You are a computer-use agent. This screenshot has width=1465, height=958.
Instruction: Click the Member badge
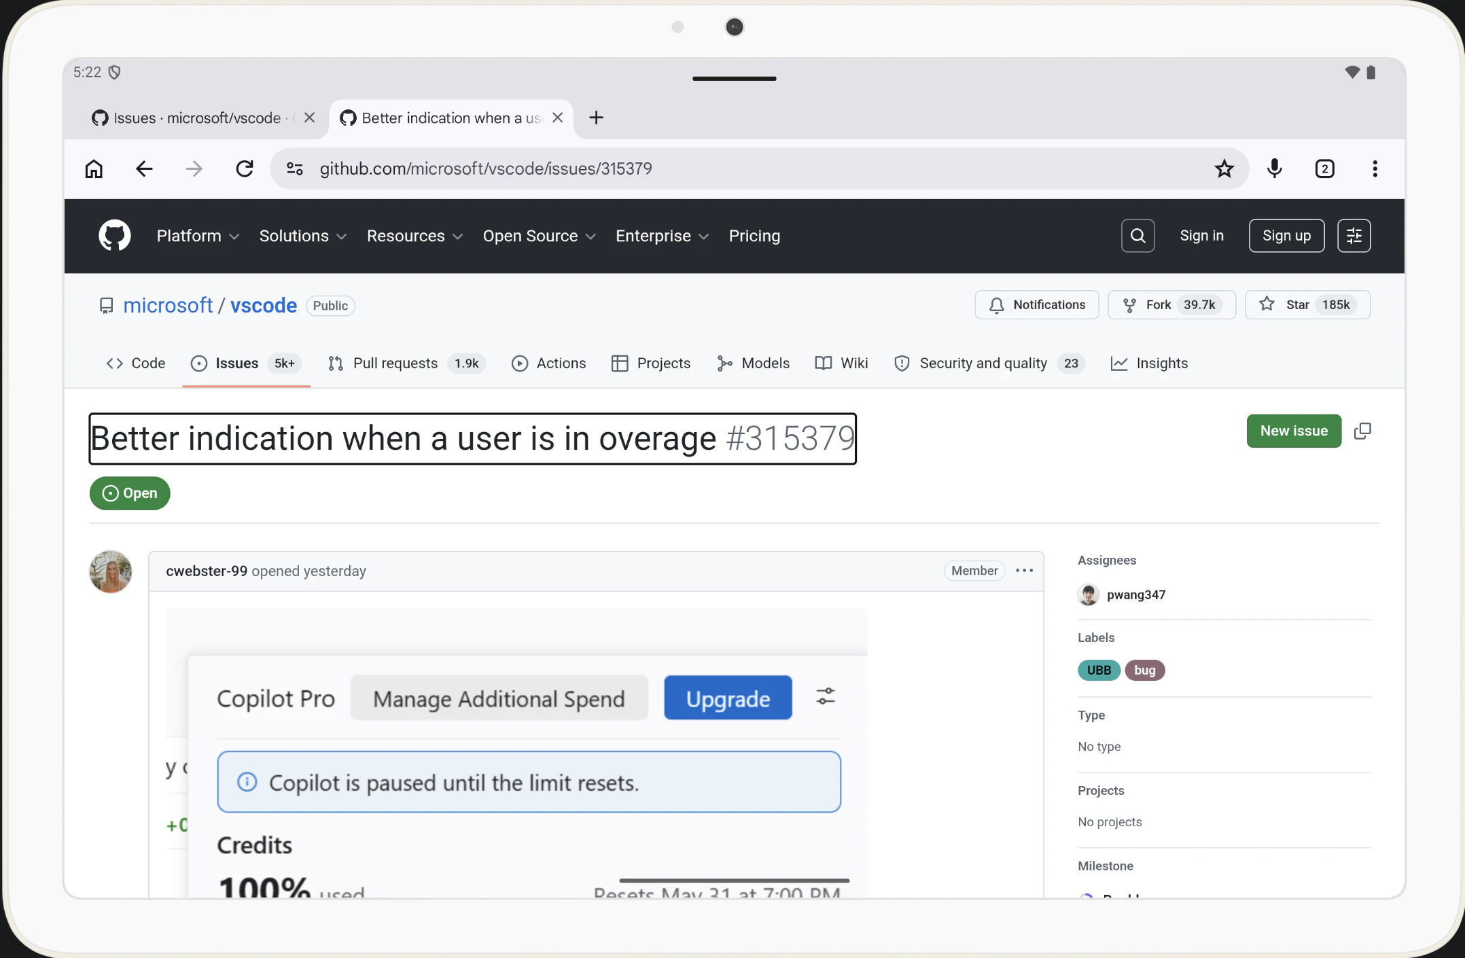974,571
